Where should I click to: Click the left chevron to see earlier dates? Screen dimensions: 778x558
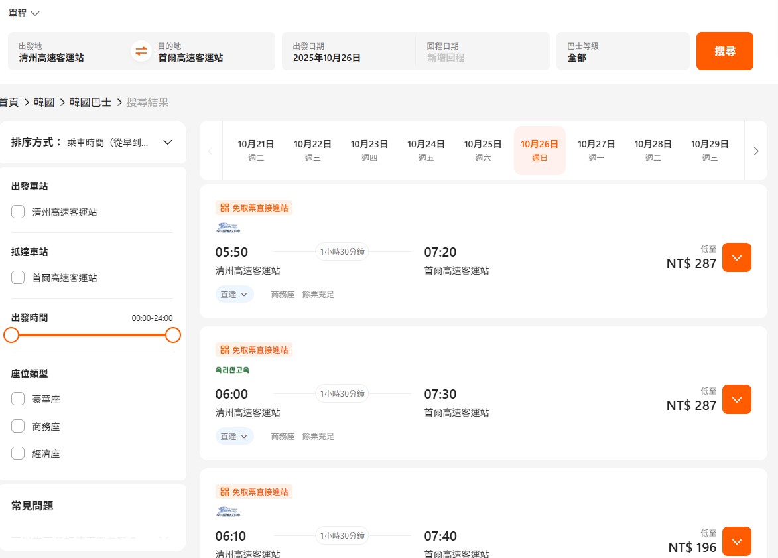[210, 151]
